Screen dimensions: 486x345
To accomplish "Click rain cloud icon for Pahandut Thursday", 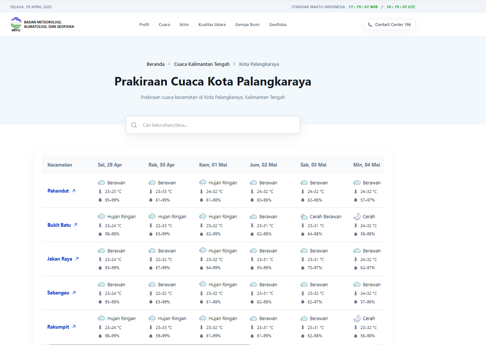I will 203,183.
